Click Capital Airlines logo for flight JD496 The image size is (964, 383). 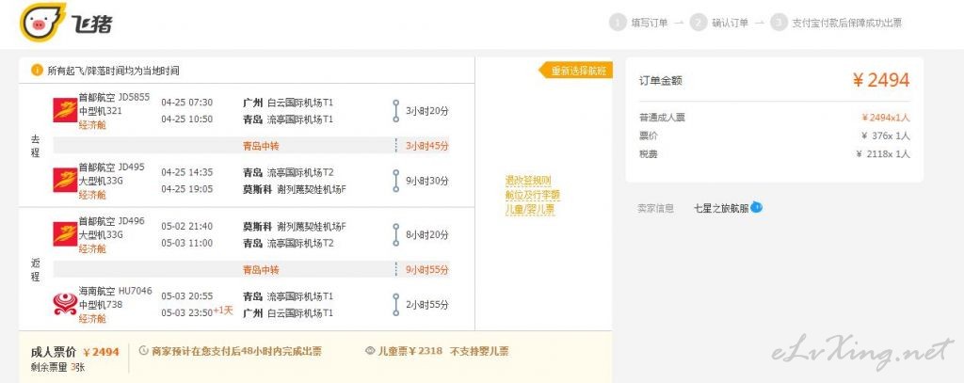coord(65,234)
